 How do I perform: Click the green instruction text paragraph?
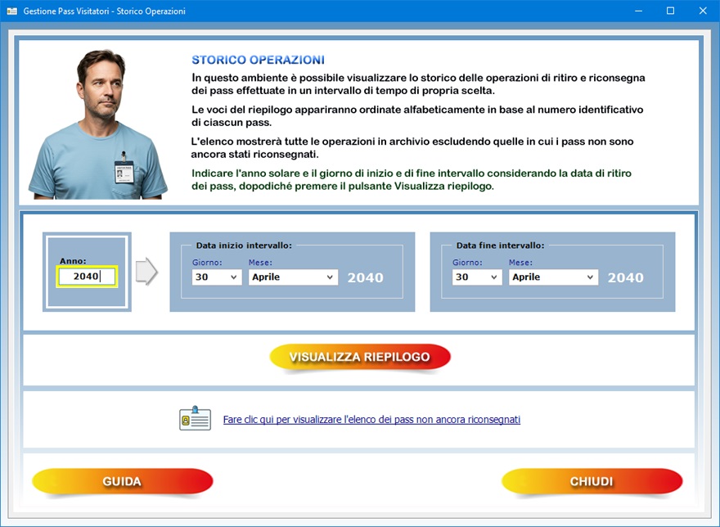tap(411, 179)
